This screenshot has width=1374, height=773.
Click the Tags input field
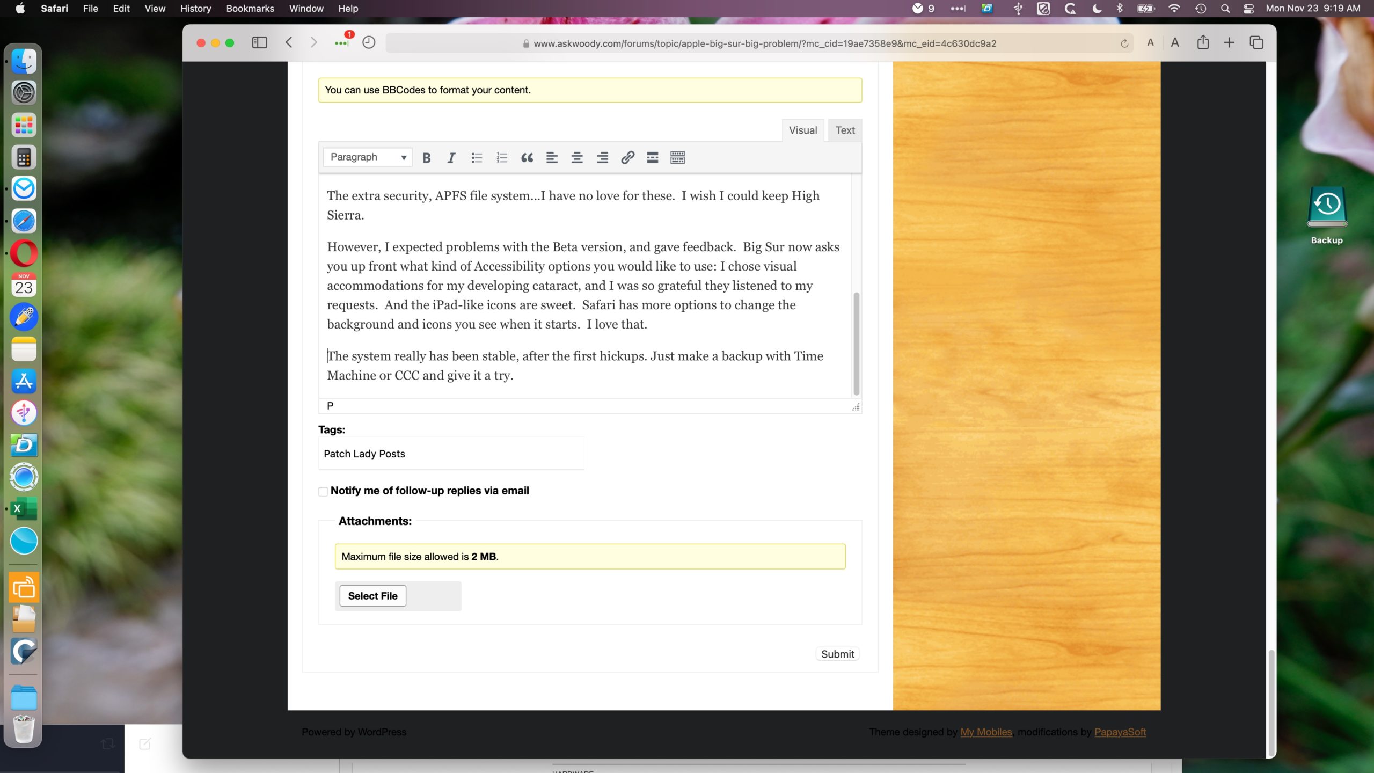coord(451,454)
